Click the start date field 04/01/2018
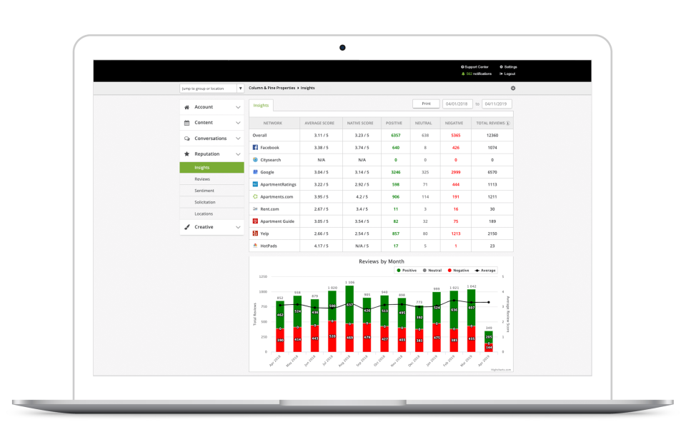Viewport: 686px width, 422px height. (x=457, y=104)
